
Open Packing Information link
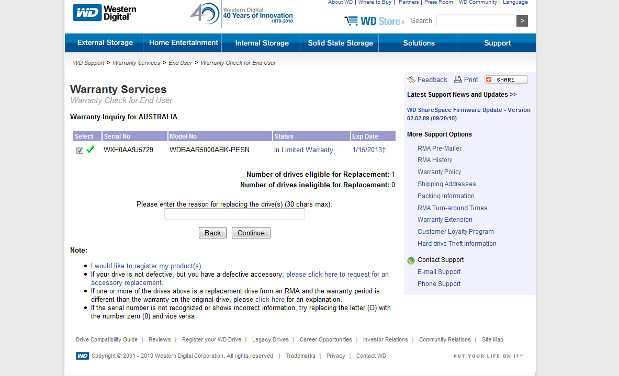coord(446,196)
